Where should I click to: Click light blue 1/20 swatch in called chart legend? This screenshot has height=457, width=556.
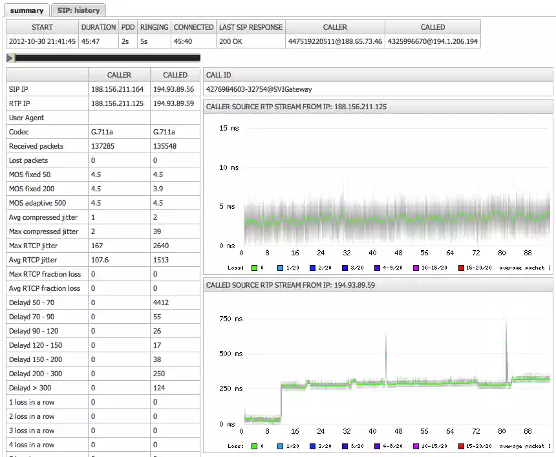(x=279, y=446)
